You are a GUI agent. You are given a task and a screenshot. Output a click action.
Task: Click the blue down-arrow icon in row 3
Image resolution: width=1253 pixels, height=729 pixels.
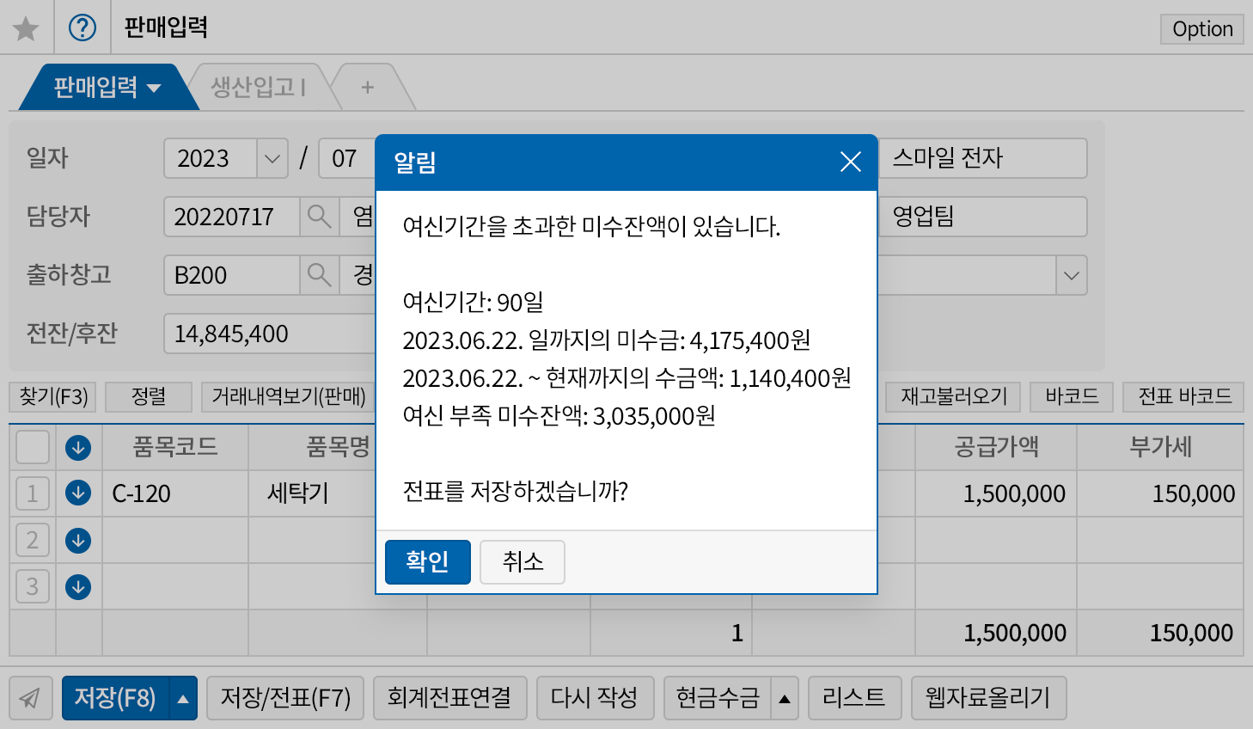click(x=78, y=587)
